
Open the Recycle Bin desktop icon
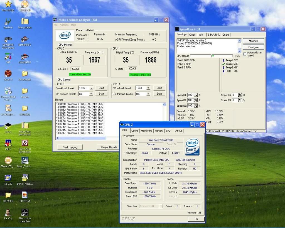(8, 6)
